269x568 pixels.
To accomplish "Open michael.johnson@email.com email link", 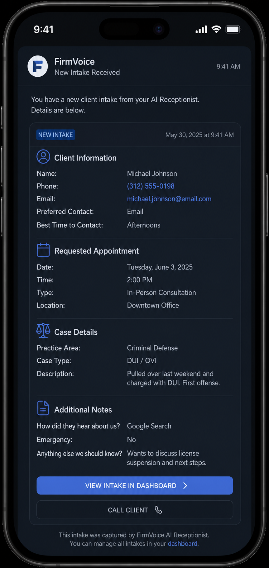I will [169, 199].
